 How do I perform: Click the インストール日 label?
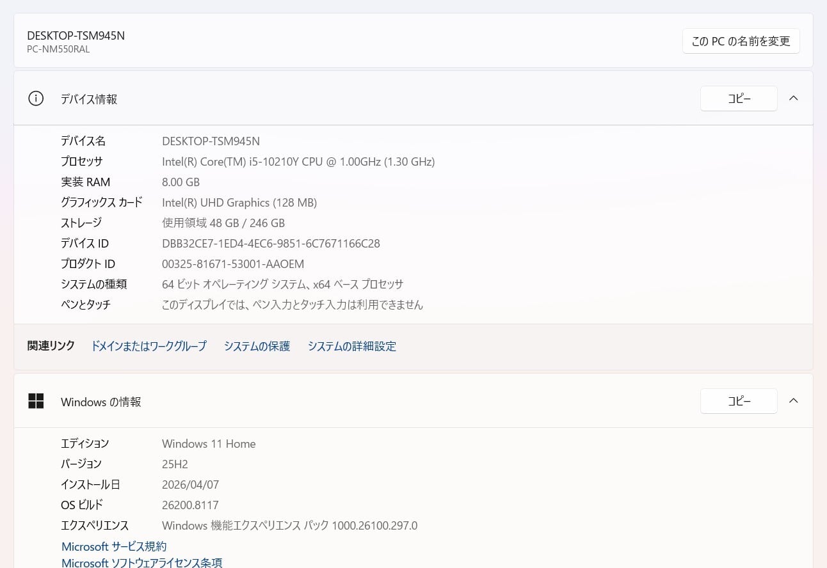[90, 485]
